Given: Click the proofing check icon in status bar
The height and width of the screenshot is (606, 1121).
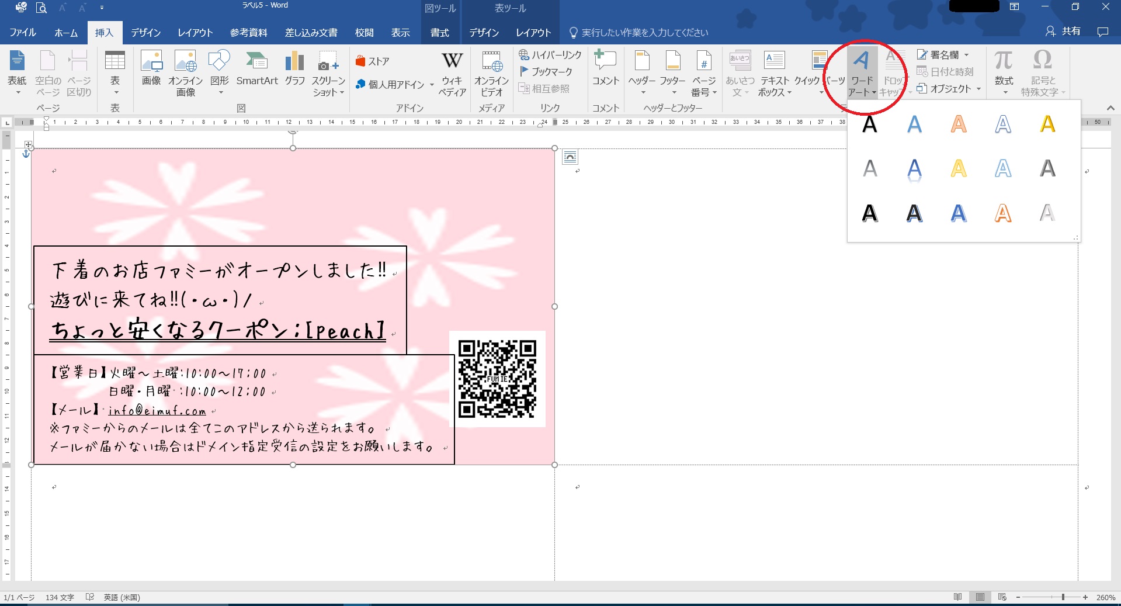Looking at the screenshot, I should click(x=90, y=597).
